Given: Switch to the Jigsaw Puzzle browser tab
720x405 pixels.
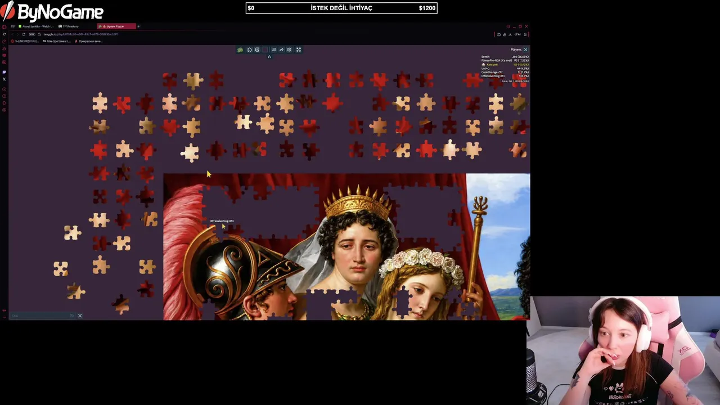Looking at the screenshot, I should pos(116,26).
